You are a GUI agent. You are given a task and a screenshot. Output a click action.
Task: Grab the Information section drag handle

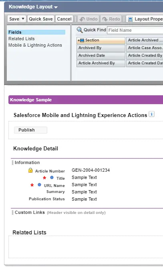(x=12, y=162)
